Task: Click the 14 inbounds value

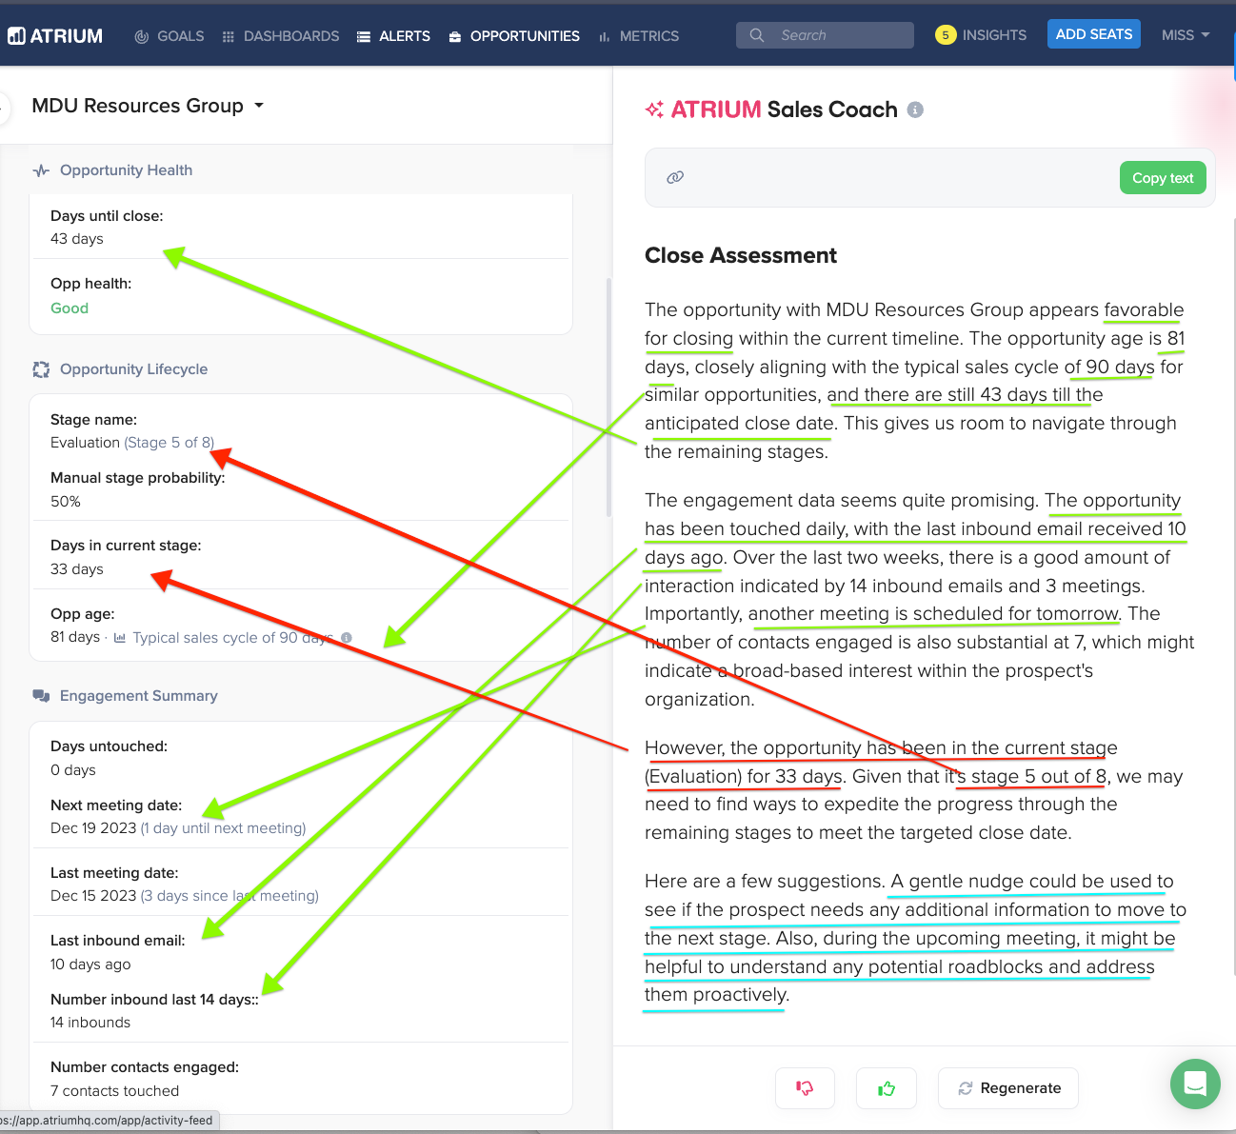Action: click(x=90, y=1023)
